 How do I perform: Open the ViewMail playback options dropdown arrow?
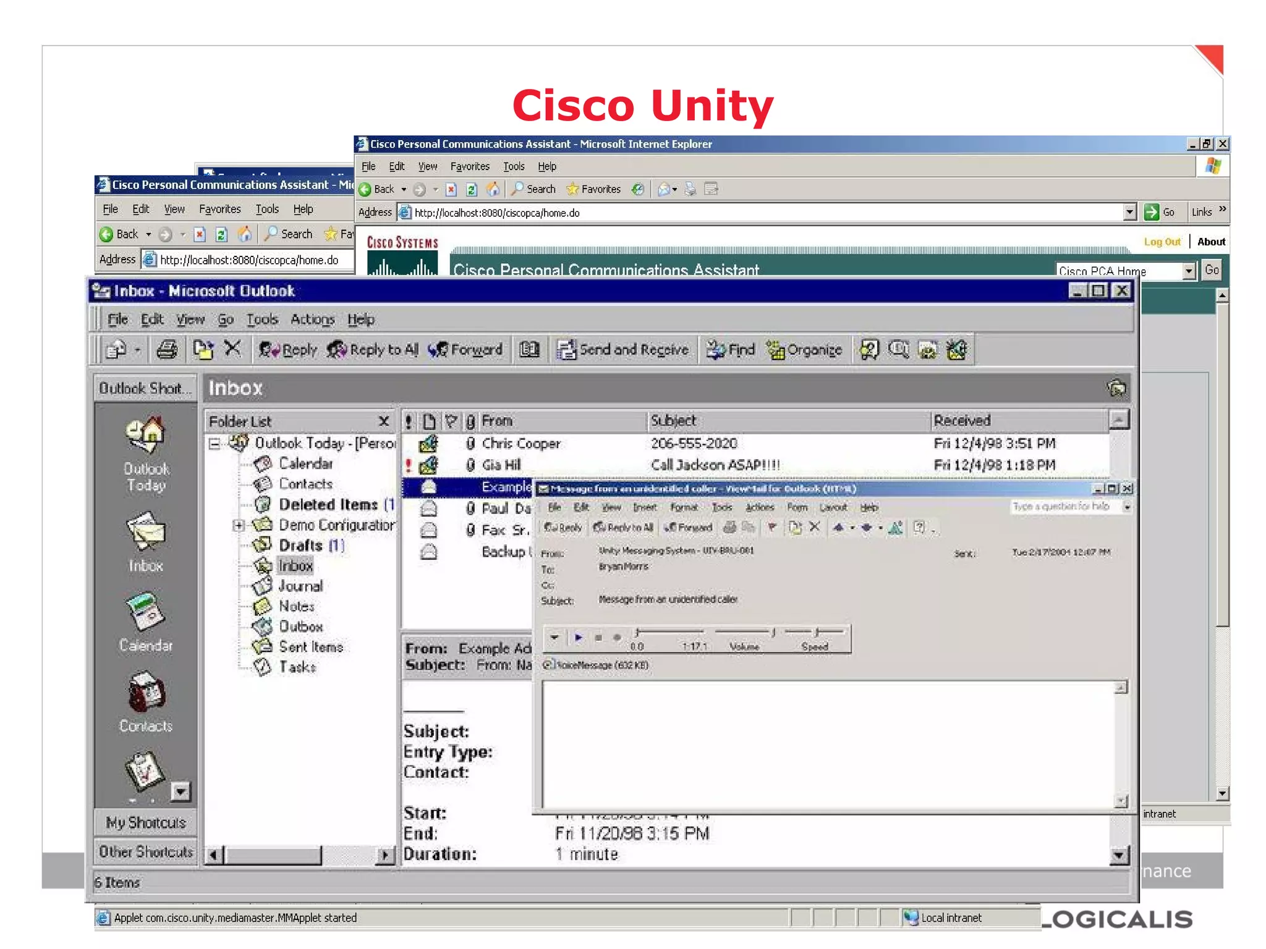554,637
